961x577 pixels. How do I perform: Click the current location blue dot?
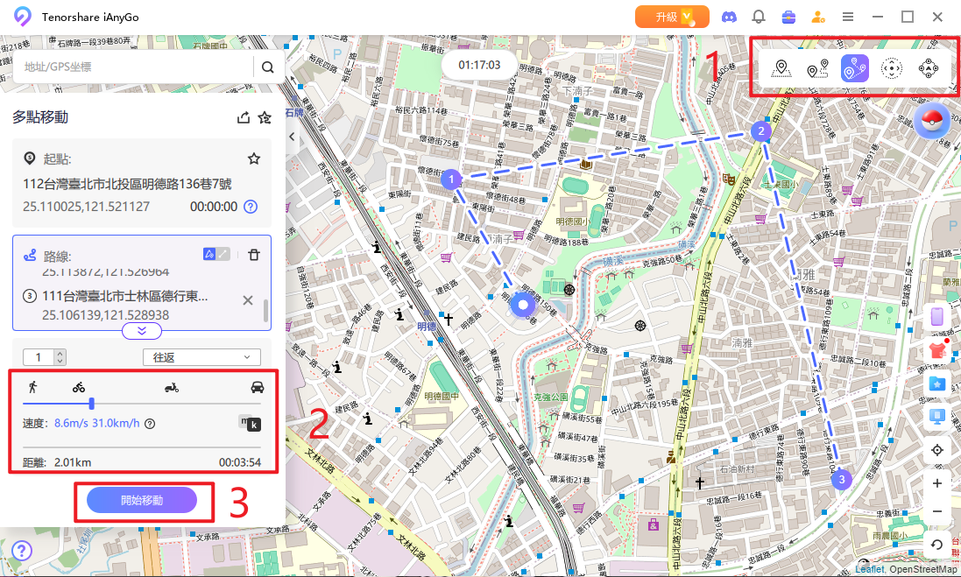523,305
